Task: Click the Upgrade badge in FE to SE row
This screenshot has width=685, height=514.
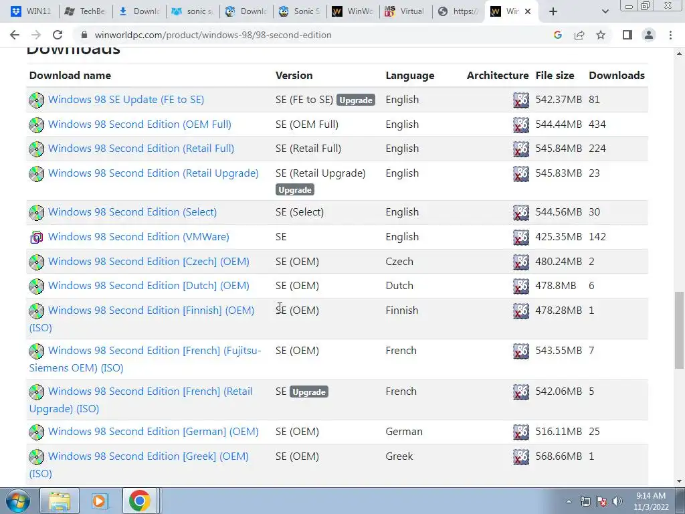Action: [x=356, y=100]
